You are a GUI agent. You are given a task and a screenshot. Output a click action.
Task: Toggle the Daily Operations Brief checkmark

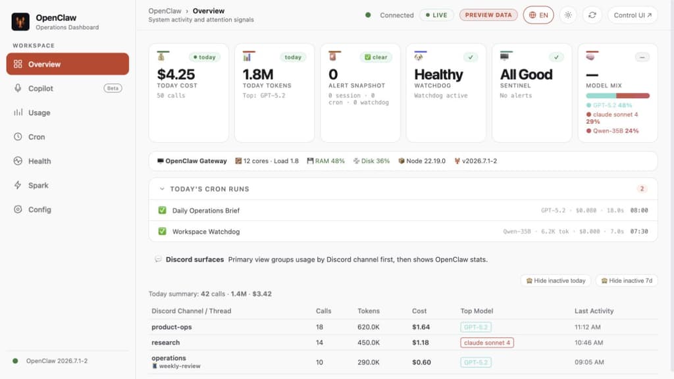coord(162,210)
